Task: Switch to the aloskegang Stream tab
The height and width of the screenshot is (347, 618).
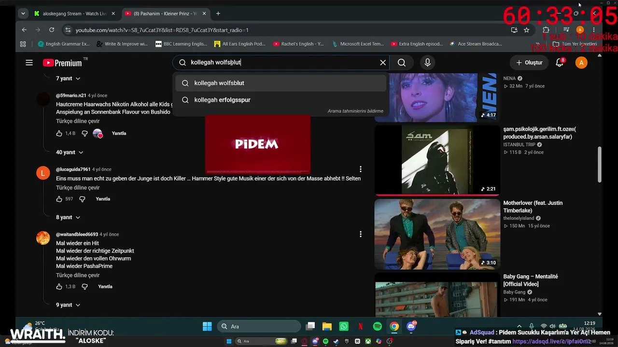Action: point(75,13)
